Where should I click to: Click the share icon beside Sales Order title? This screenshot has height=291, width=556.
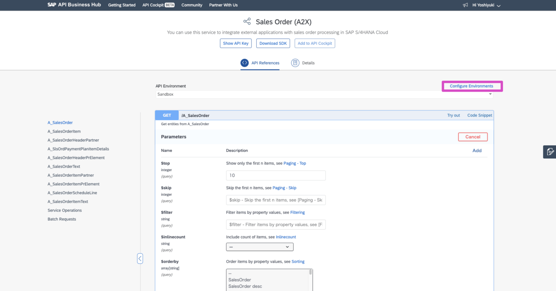247,22
